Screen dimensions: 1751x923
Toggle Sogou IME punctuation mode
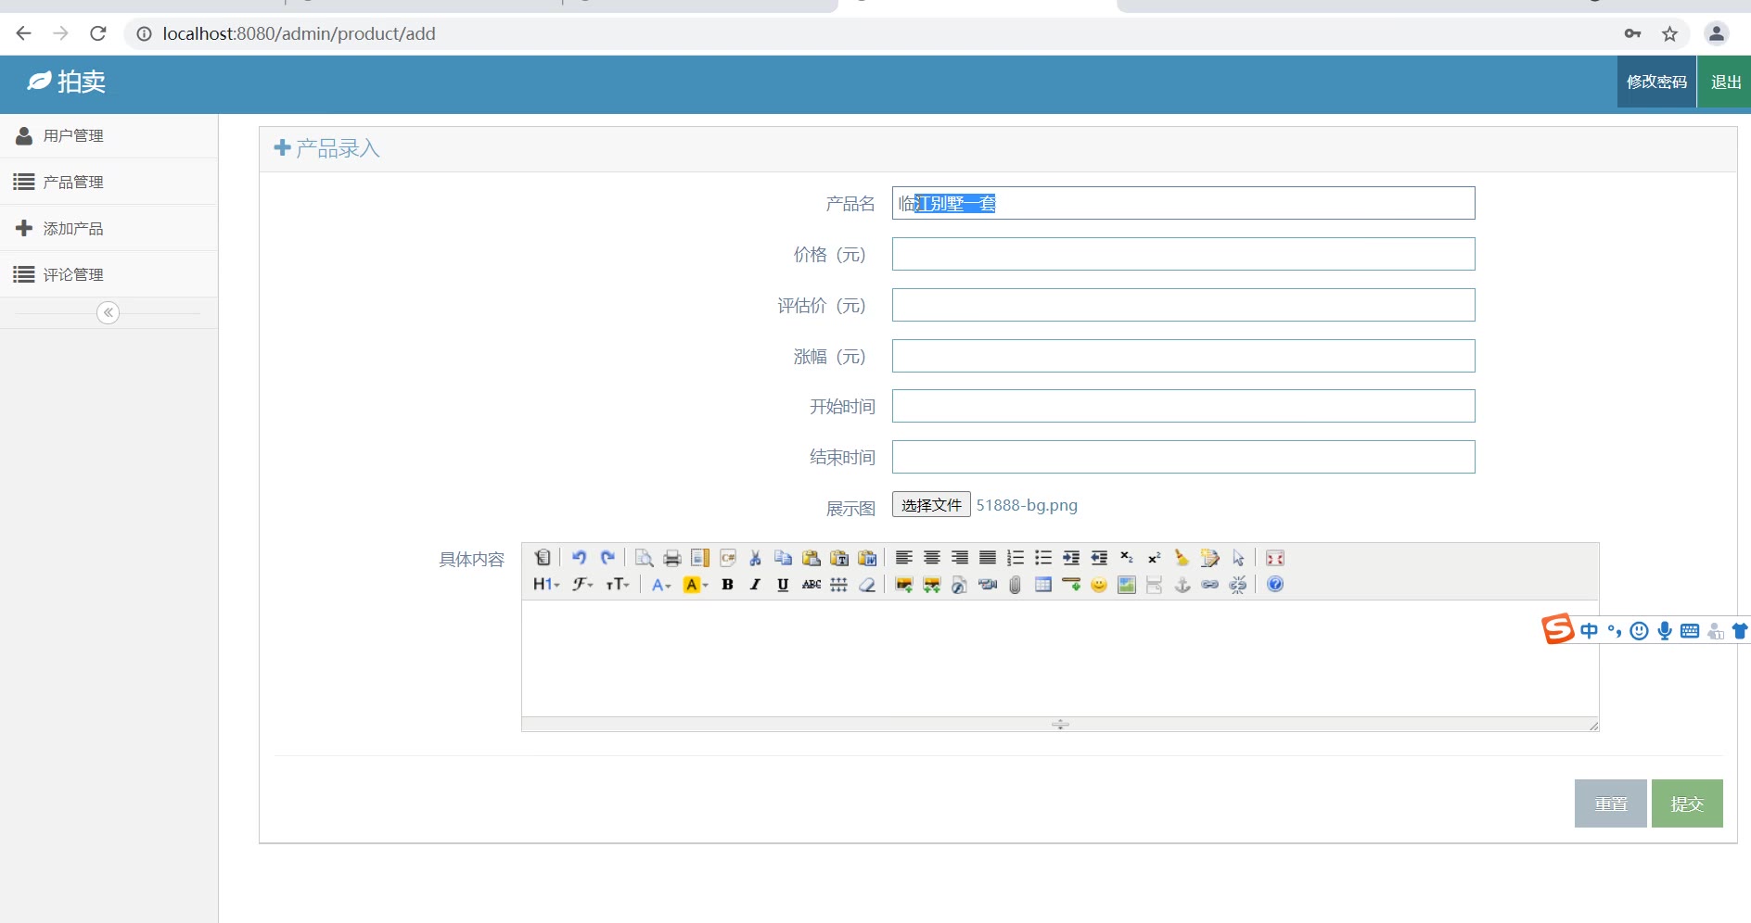[x=1615, y=631]
